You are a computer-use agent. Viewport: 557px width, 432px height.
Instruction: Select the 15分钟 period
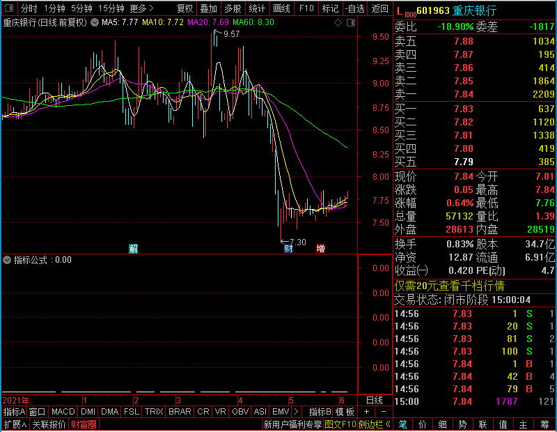click(111, 8)
